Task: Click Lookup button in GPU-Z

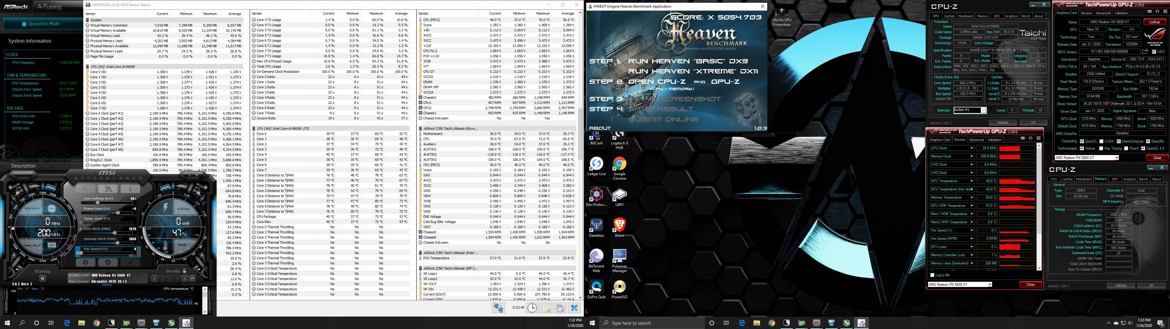Action: click(x=1154, y=22)
